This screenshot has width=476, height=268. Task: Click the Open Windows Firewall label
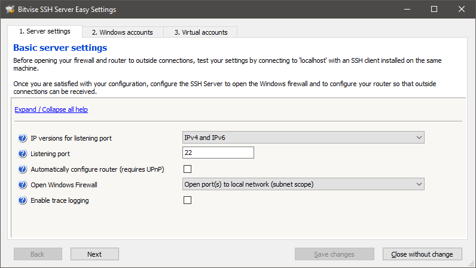64,185
